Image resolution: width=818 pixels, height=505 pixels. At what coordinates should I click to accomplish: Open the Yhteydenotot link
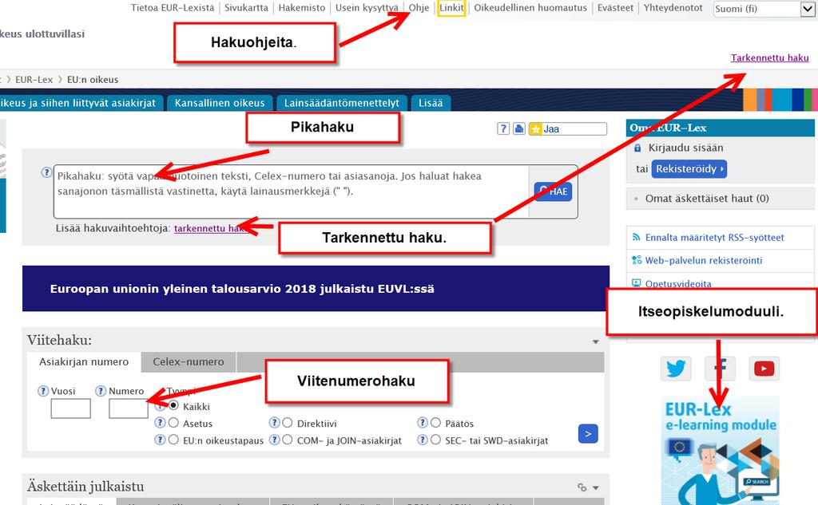point(673,8)
